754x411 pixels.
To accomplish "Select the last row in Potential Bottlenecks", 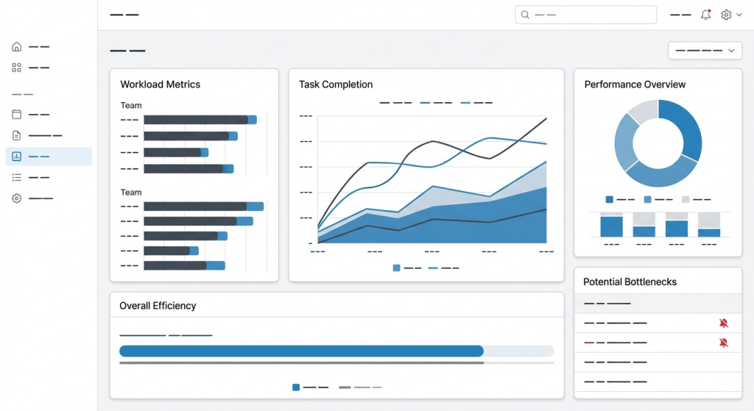I will pyautogui.click(x=648, y=382).
